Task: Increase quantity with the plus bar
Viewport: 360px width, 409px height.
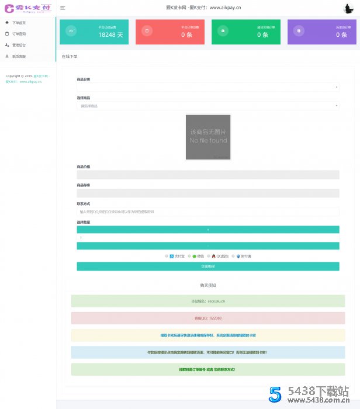Action: click(x=207, y=230)
